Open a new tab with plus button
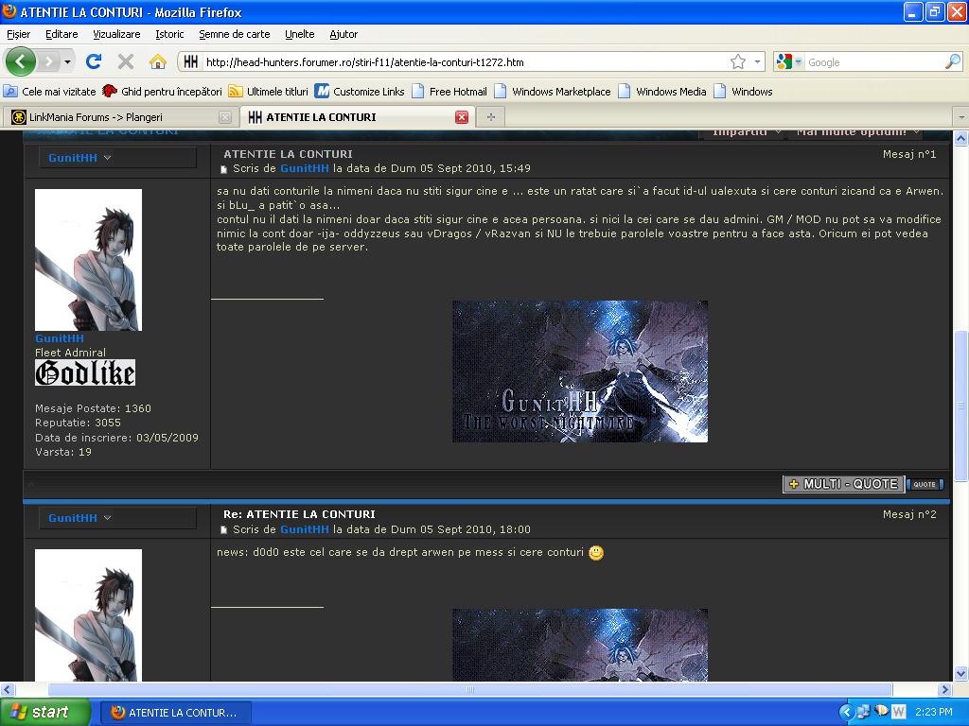 click(x=491, y=117)
